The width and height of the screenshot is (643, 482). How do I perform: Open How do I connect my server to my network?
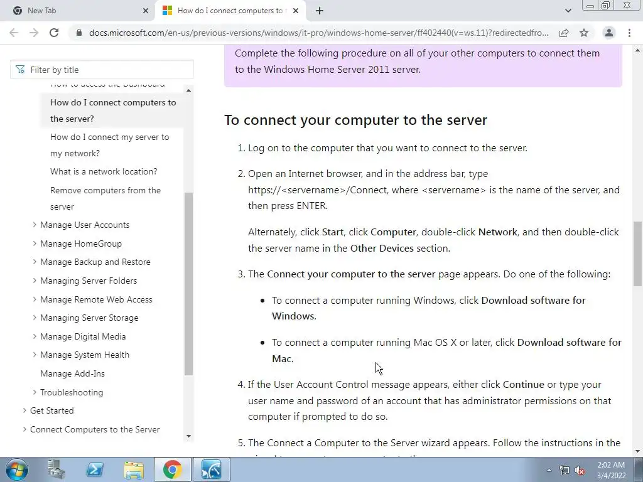(109, 145)
